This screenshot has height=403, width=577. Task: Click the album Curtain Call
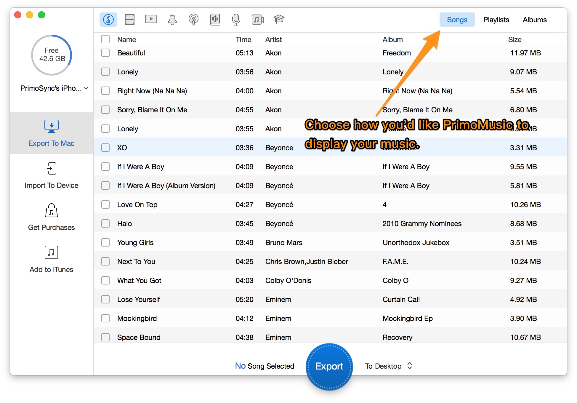pyautogui.click(x=401, y=299)
